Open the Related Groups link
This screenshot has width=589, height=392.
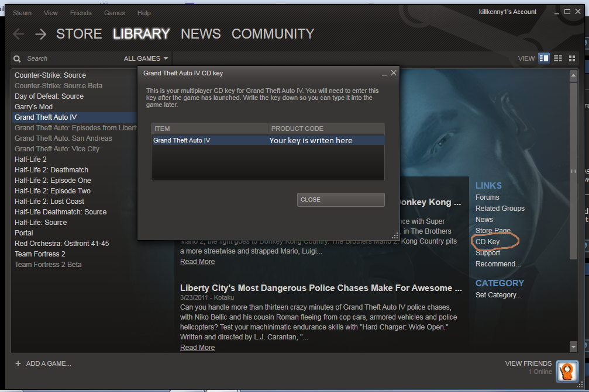click(x=500, y=208)
